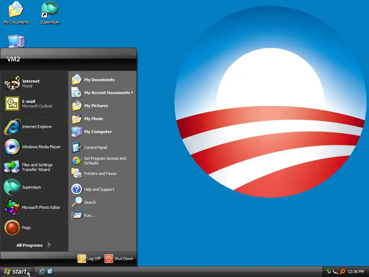
Task: Launch Pego red ball icon
Action: 12,228
